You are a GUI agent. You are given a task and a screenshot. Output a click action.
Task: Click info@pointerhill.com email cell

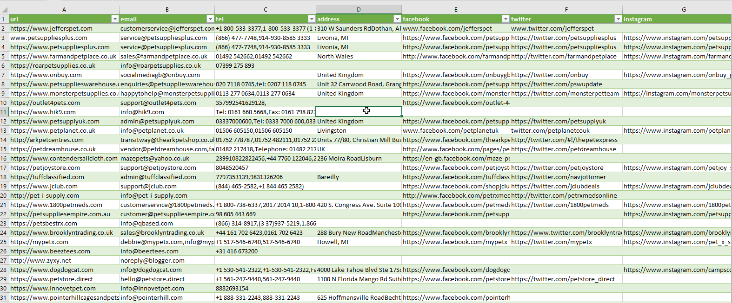click(x=167, y=297)
